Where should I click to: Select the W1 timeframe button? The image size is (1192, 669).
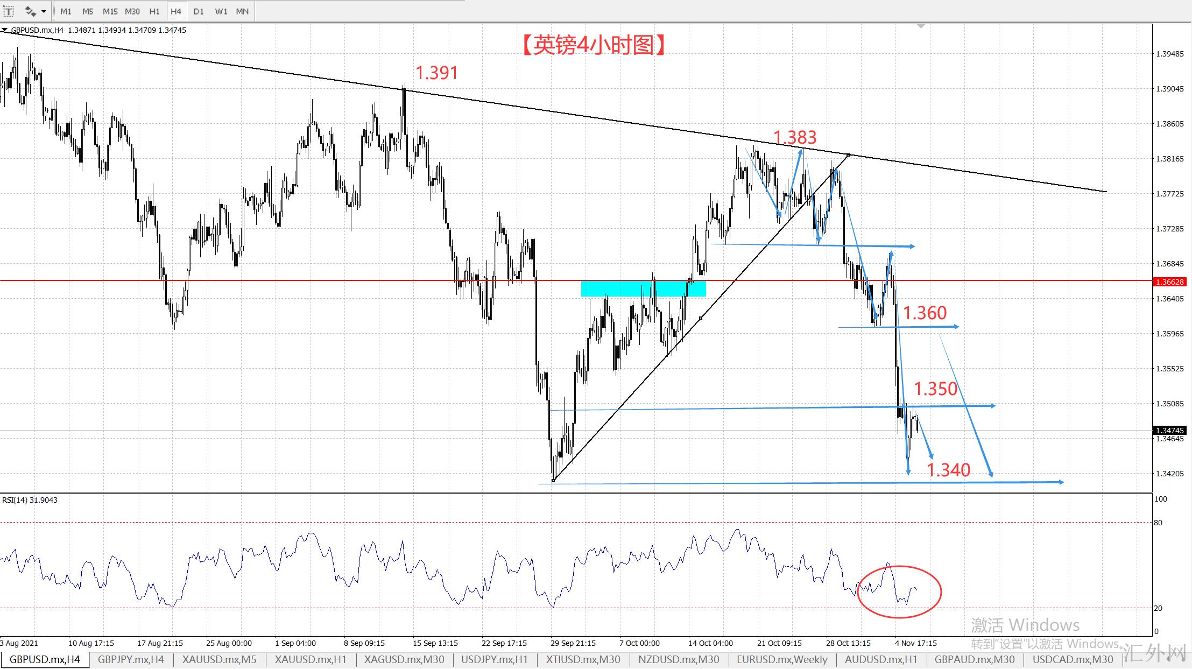pyautogui.click(x=221, y=11)
